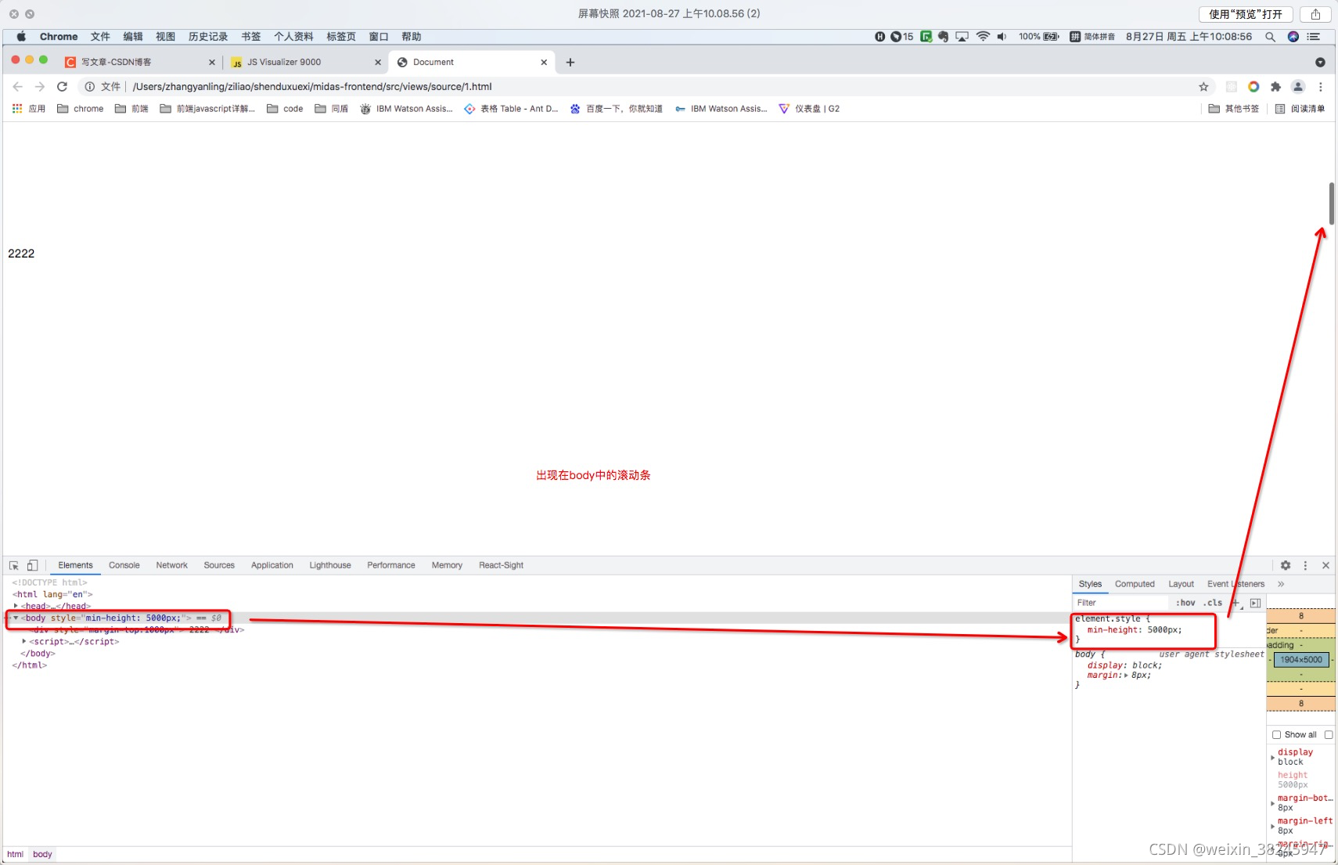The width and height of the screenshot is (1338, 865).
Task: Click the forward navigation arrow
Action: (x=40, y=87)
